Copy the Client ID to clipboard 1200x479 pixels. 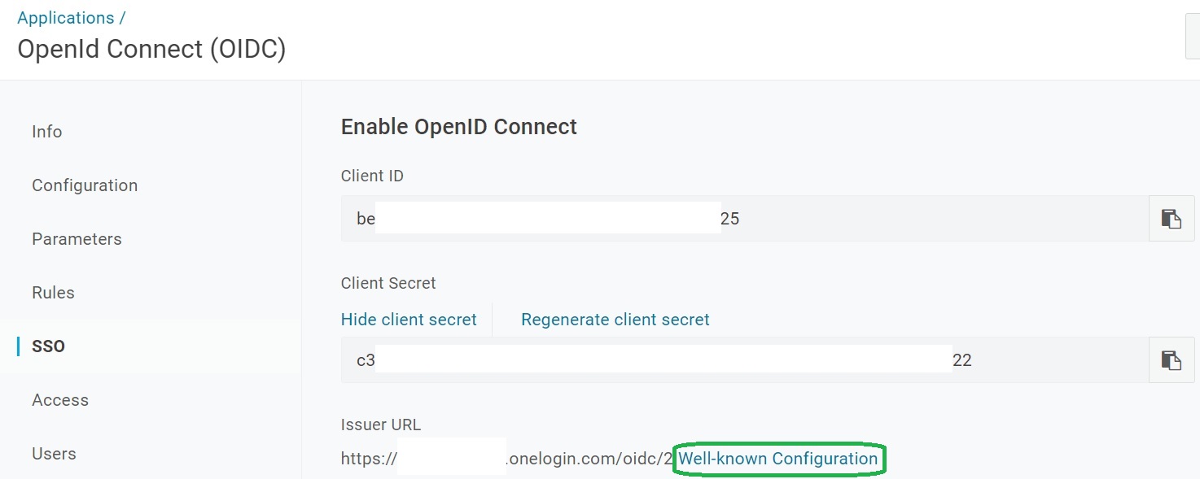[1171, 219]
